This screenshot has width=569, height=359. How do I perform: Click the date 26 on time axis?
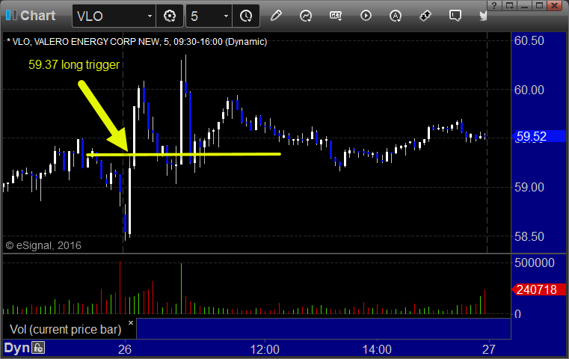pos(125,349)
